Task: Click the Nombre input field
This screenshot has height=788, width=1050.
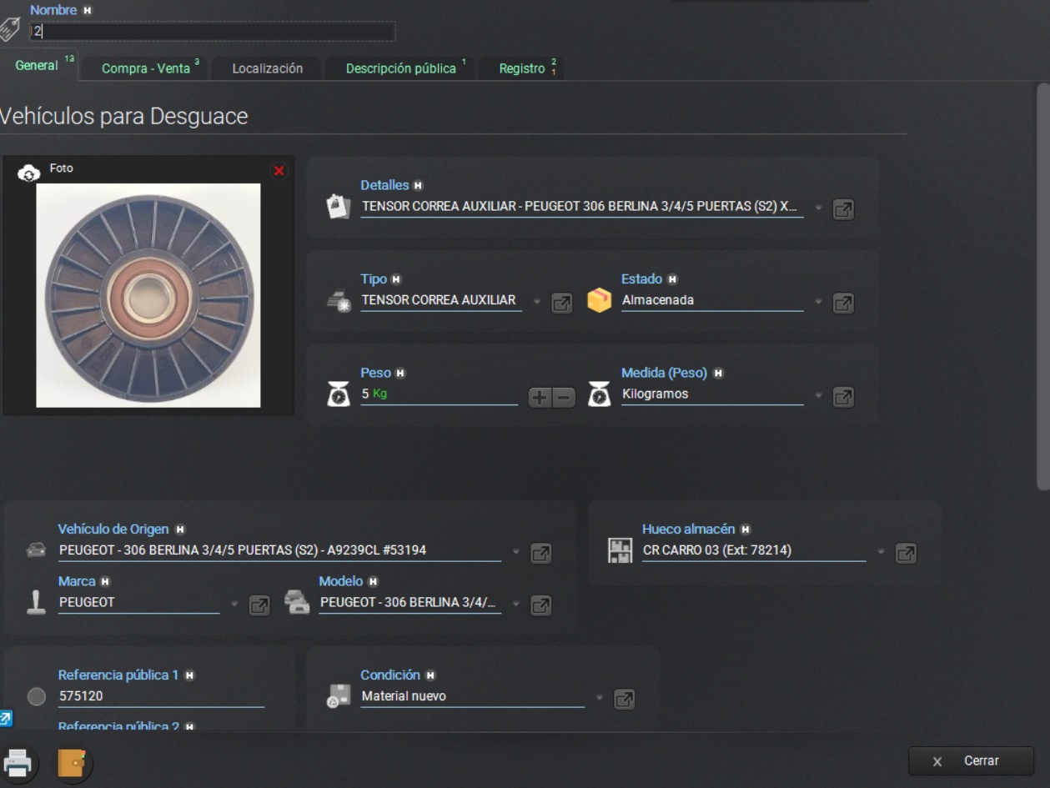Action: click(x=213, y=32)
